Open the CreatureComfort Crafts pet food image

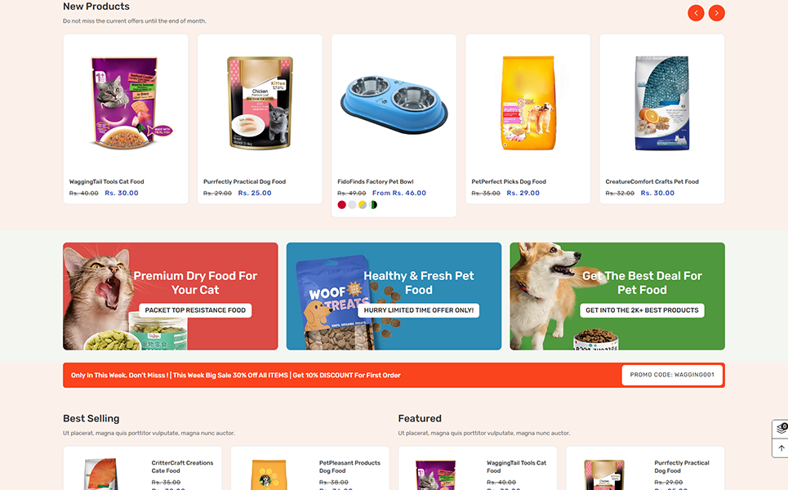tap(662, 103)
